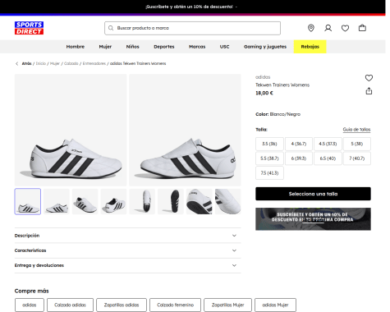Click Atrás breadcrumb link
This screenshot has height=312, width=390.
(x=26, y=63)
